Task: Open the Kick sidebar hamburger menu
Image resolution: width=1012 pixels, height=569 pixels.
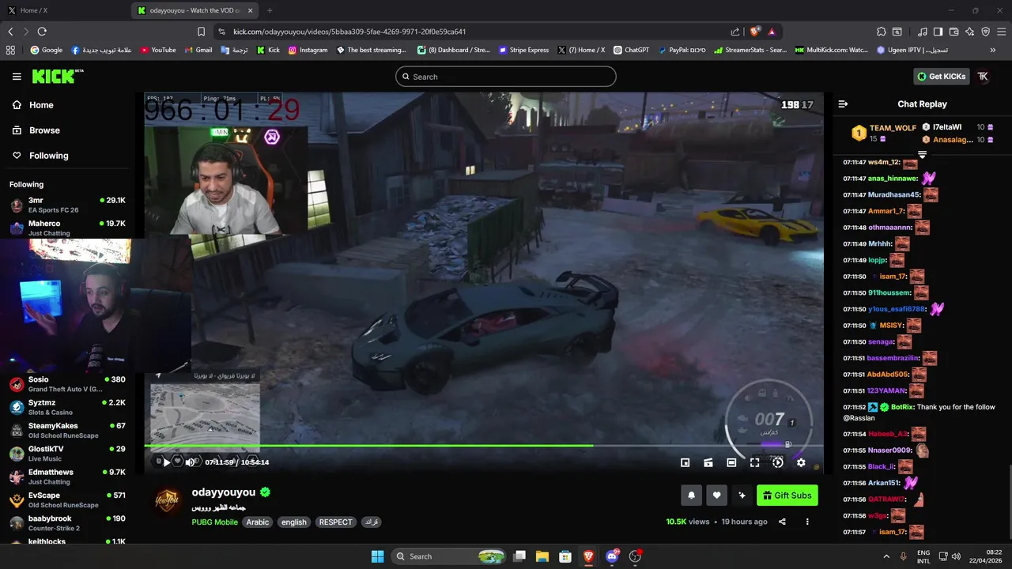Action: point(17,77)
